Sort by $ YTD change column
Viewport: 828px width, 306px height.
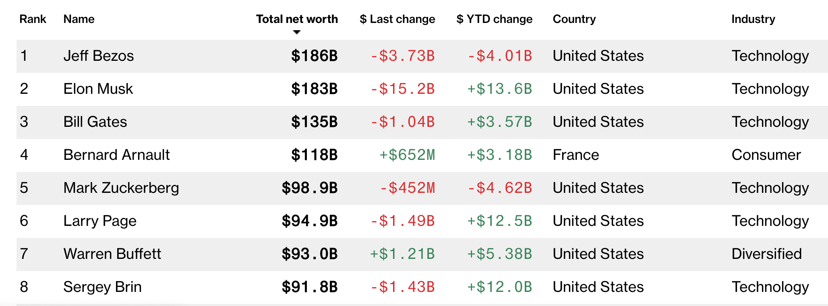pyautogui.click(x=494, y=19)
